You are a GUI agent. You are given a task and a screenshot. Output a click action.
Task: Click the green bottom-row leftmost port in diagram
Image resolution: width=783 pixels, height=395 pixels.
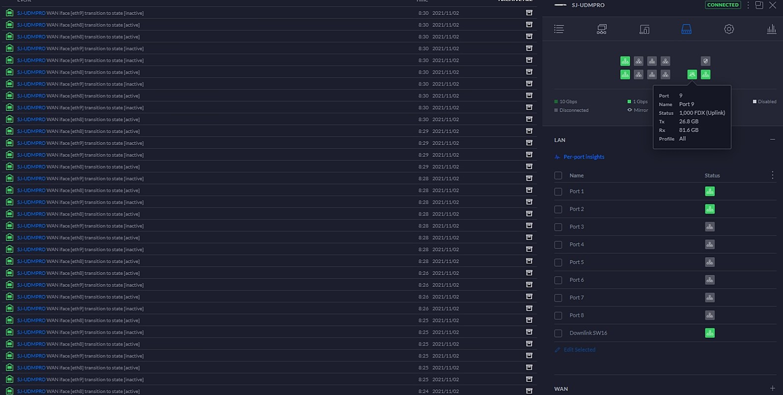[x=625, y=75]
